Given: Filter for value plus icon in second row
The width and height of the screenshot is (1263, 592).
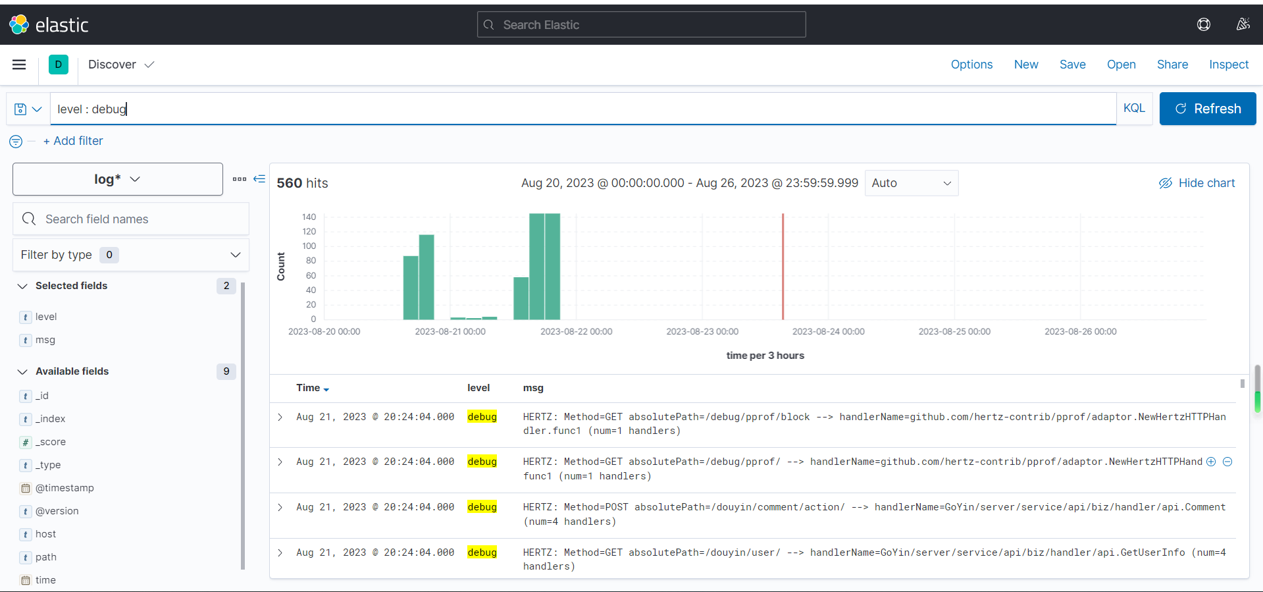Looking at the screenshot, I should (x=1211, y=462).
